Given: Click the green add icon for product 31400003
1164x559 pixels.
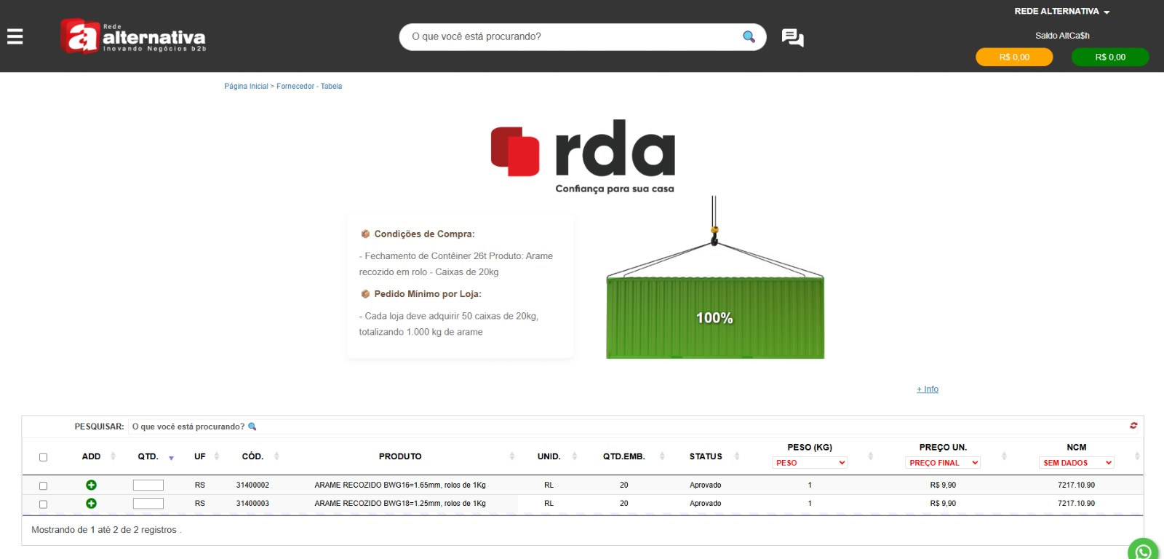Looking at the screenshot, I should click(x=91, y=504).
